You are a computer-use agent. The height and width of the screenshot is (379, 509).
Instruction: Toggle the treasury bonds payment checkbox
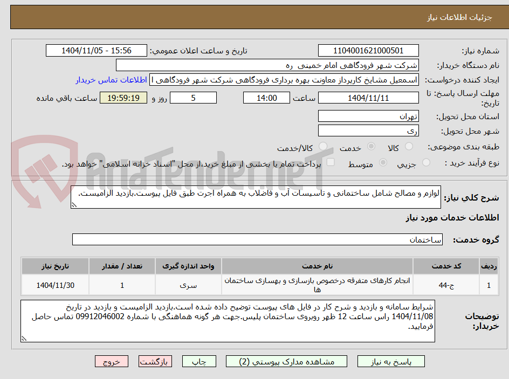click(331, 162)
